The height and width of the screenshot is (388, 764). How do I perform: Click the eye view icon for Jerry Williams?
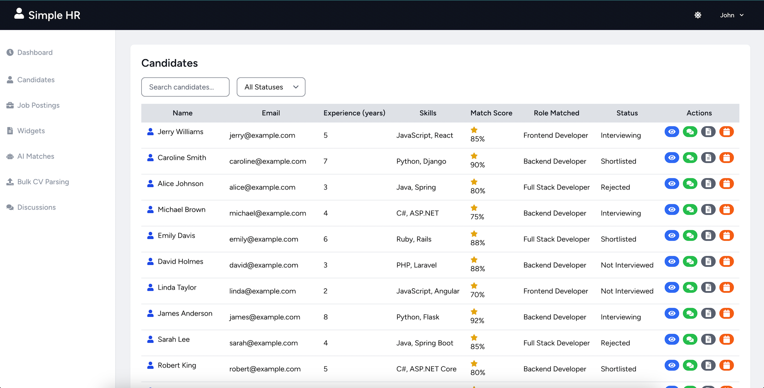(671, 132)
